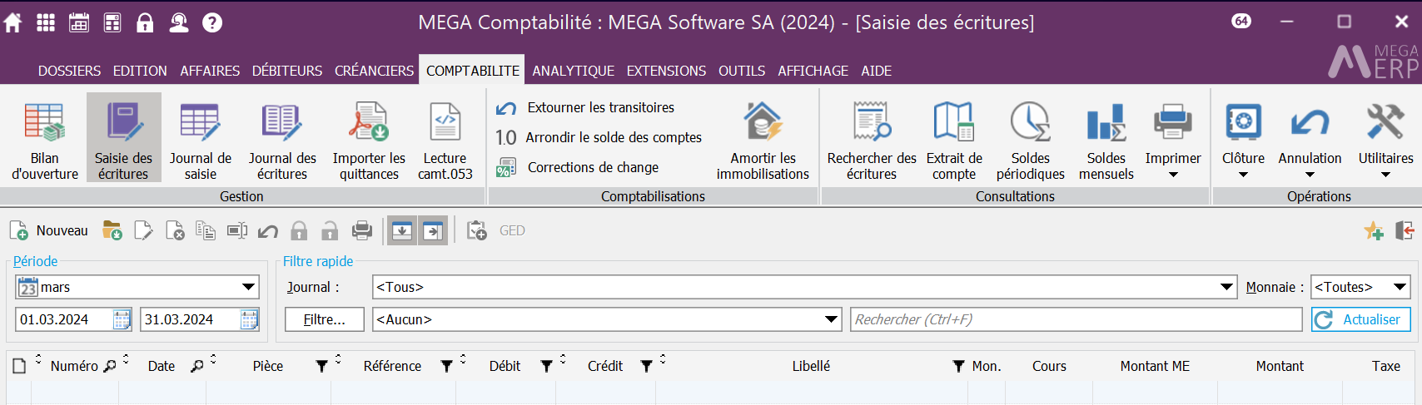This screenshot has height=405, width=1422.
Task: Toggle the downward arrow panel button
Action: coord(402,230)
